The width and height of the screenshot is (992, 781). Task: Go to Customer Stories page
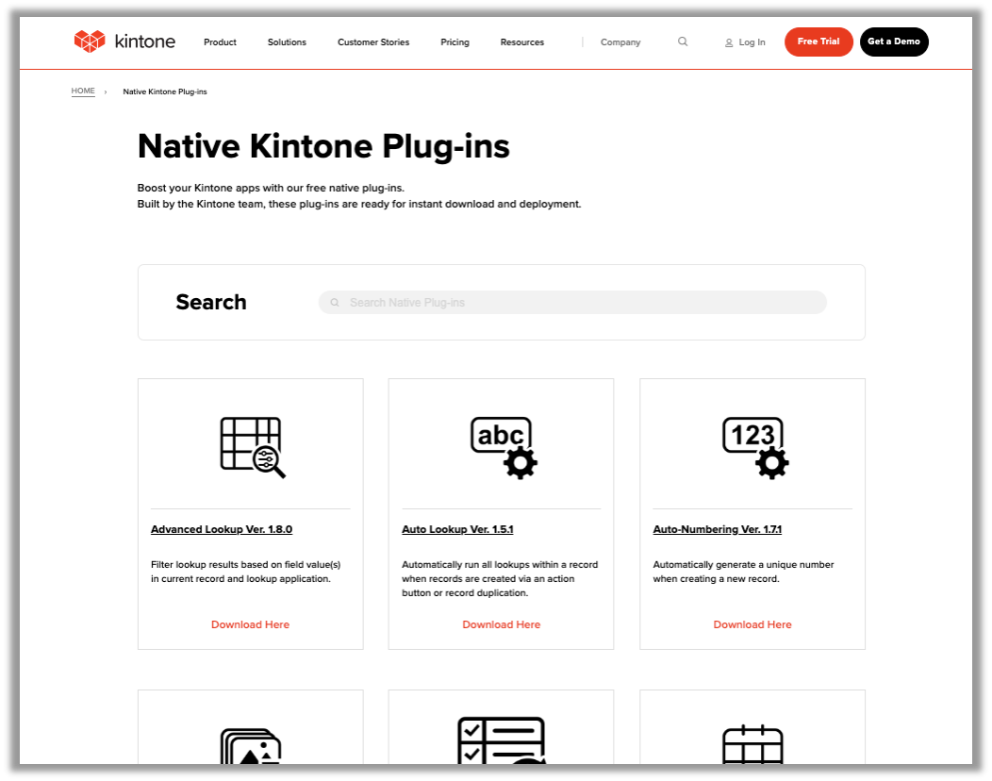373,42
